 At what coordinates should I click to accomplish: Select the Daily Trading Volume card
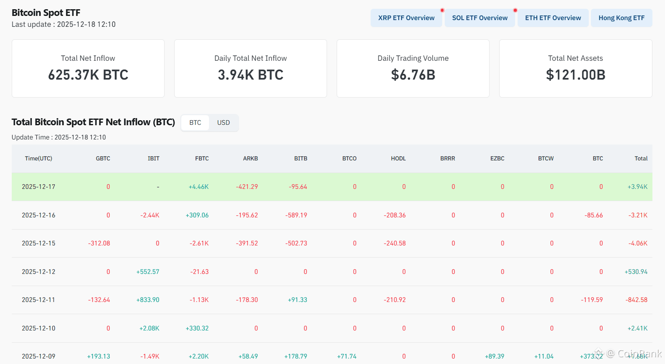(413, 69)
